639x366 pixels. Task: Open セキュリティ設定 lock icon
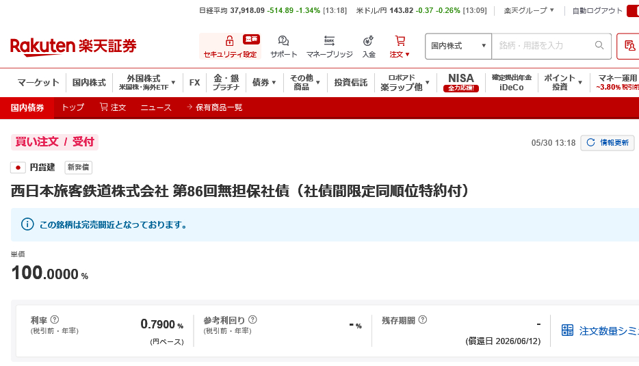230,41
